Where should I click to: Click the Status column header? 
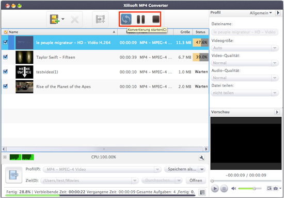pyautogui.click(x=200, y=32)
